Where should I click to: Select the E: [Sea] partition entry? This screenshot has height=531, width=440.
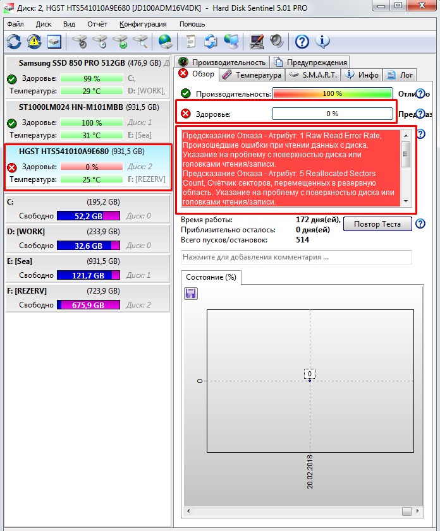click(x=87, y=268)
